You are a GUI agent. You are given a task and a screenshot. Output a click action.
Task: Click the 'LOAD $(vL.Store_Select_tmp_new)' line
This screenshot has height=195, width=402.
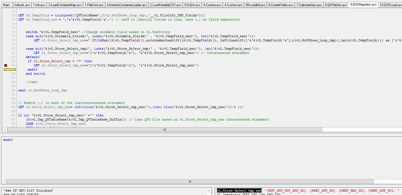[56, 124]
